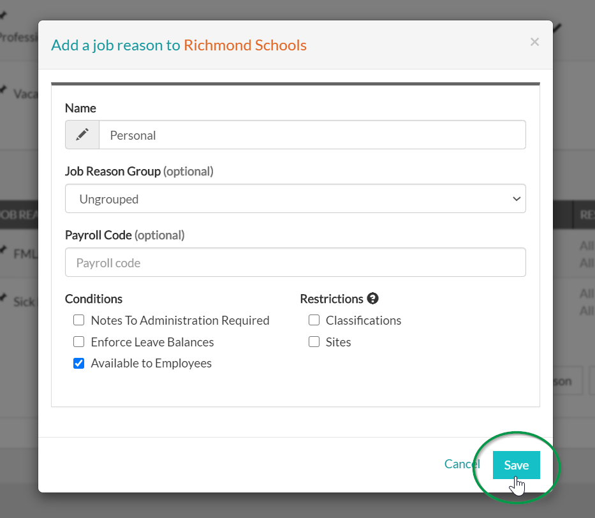Tick the Sites restriction checkbox
Screen dimensions: 595x518
314,342
